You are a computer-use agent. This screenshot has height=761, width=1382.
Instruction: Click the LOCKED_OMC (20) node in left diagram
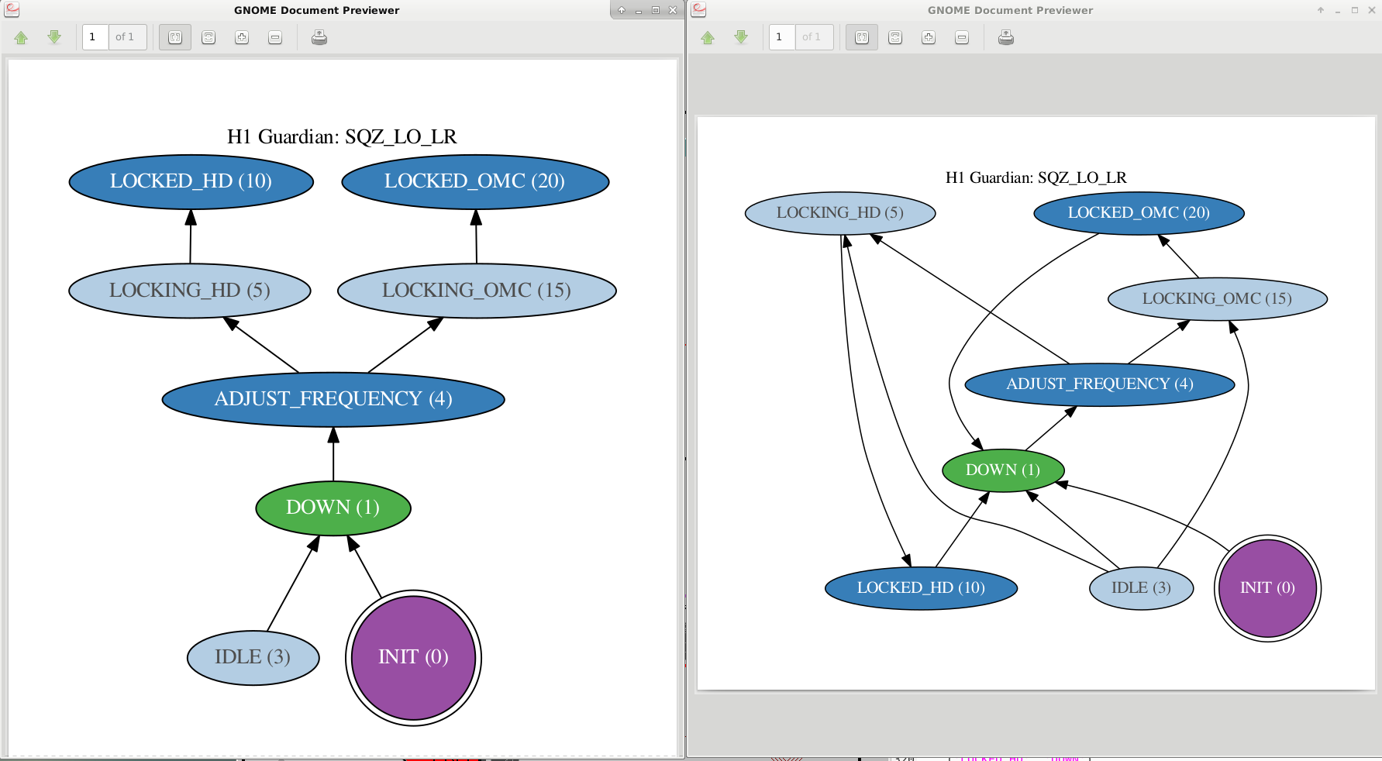(475, 182)
